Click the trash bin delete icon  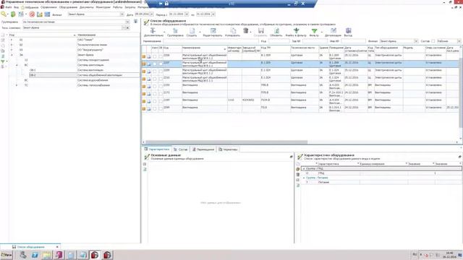coord(246,30)
